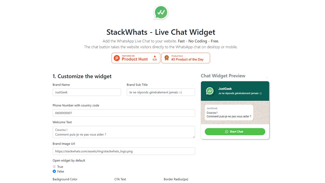This screenshot has width=325, height=183.
Task: Click the medal icon in Product of the Day badge
Action: [167, 58]
